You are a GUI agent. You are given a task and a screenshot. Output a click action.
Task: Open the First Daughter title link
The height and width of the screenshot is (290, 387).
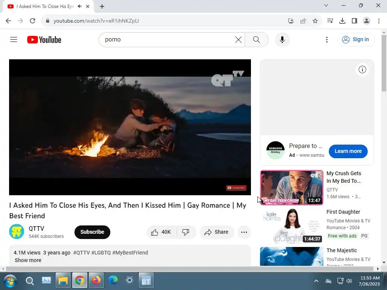pos(343,212)
